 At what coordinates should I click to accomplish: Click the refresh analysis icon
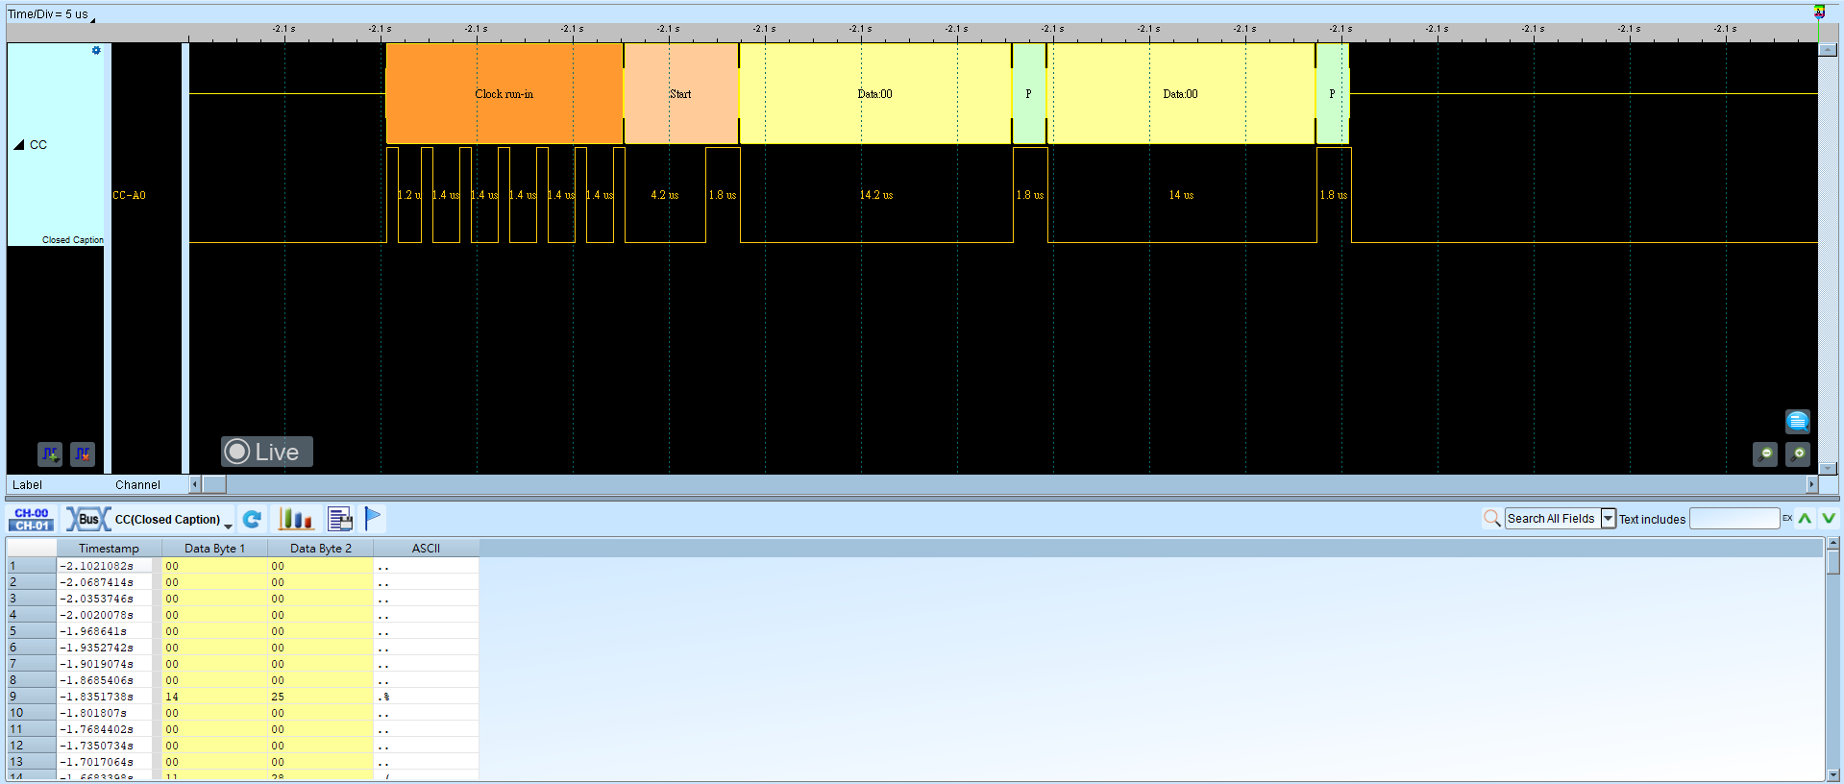252,519
